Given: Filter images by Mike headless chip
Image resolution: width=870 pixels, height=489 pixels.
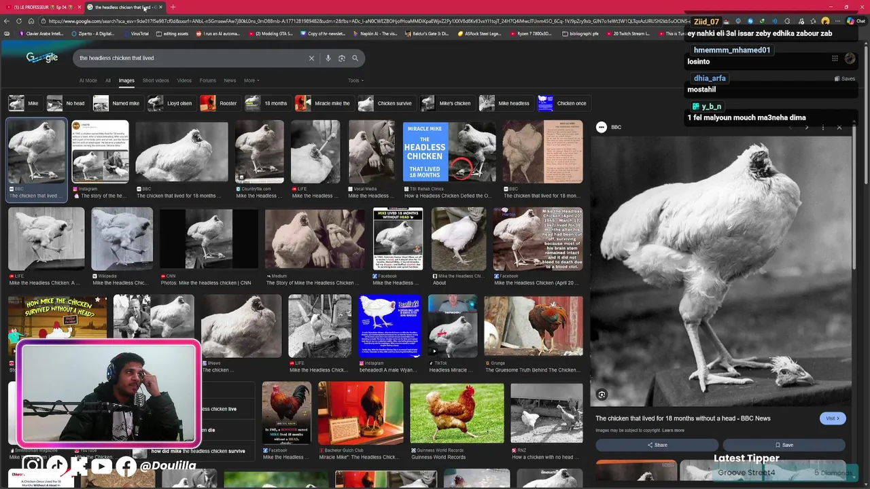Looking at the screenshot, I should tap(505, 103).
